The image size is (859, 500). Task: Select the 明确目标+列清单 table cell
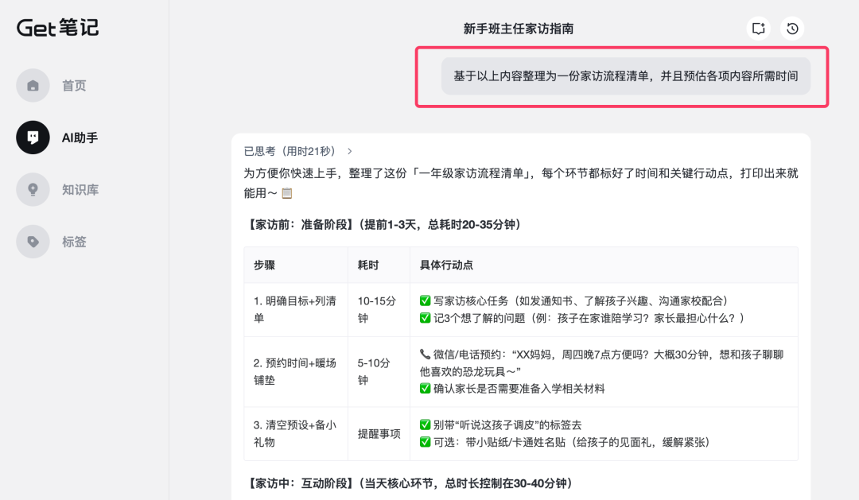click(294, 309)
